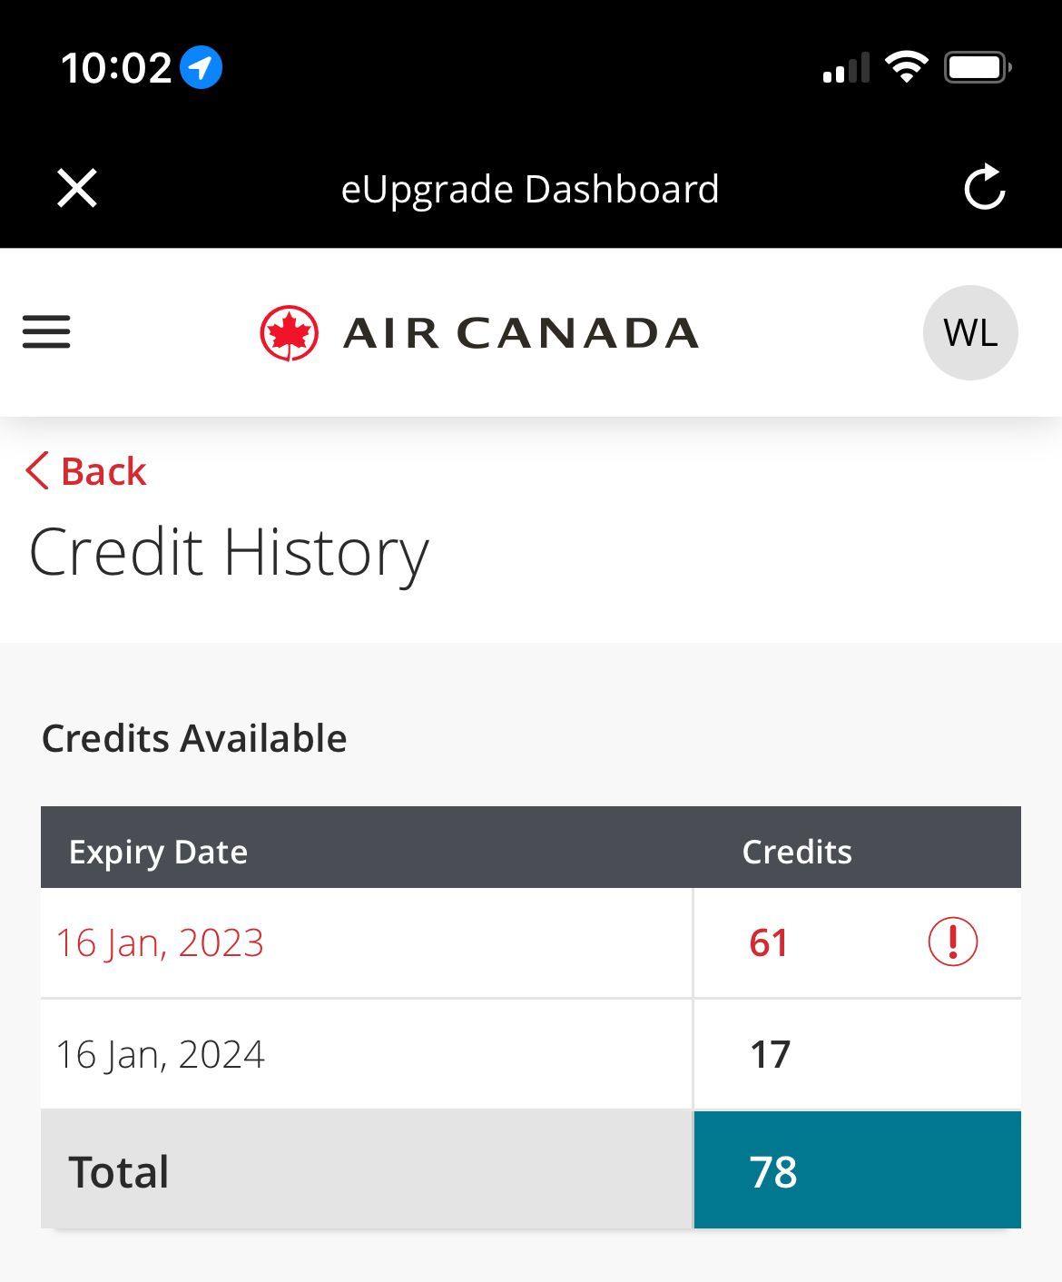This screenshot has height=1282, width=1062.
Task: Tap the AIR CANADA wordmark
Action: pos(520,333)
